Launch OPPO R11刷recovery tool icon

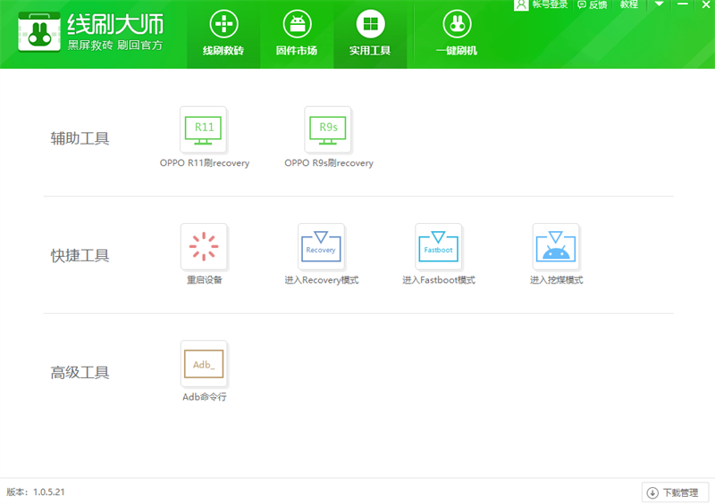[204, 129]
